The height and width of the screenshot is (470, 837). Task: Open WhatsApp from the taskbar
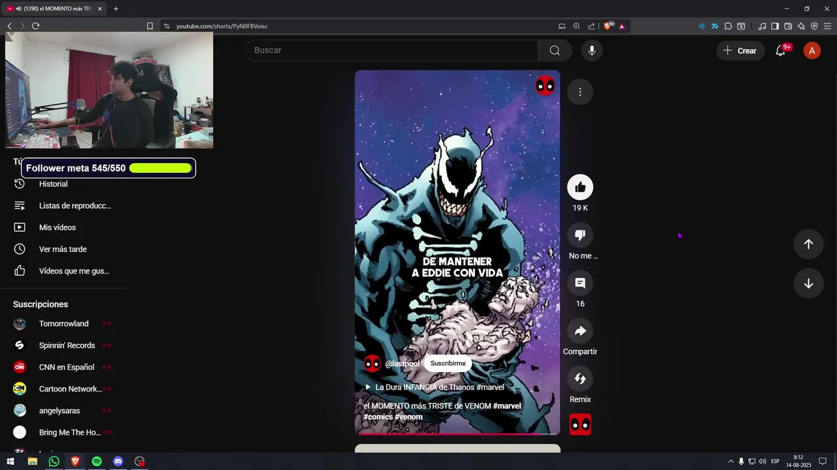54,462
